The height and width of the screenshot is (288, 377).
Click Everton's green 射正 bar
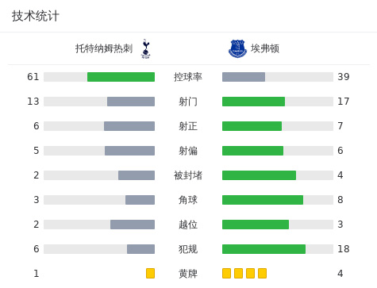click(x=252, y=126)
